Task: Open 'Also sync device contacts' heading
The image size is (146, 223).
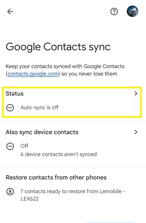Action: coord(42,132)
